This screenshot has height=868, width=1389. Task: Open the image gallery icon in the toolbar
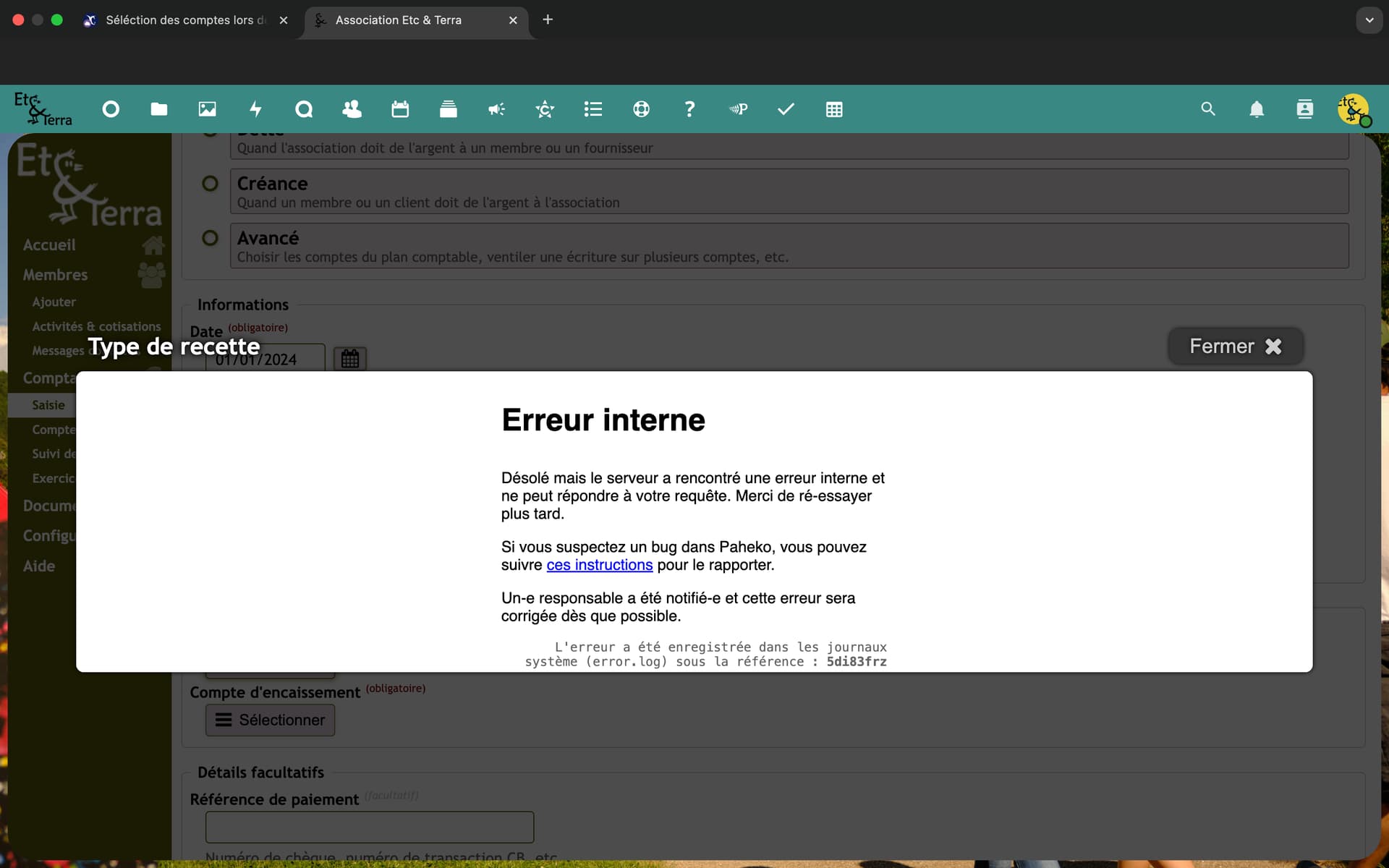208,109
